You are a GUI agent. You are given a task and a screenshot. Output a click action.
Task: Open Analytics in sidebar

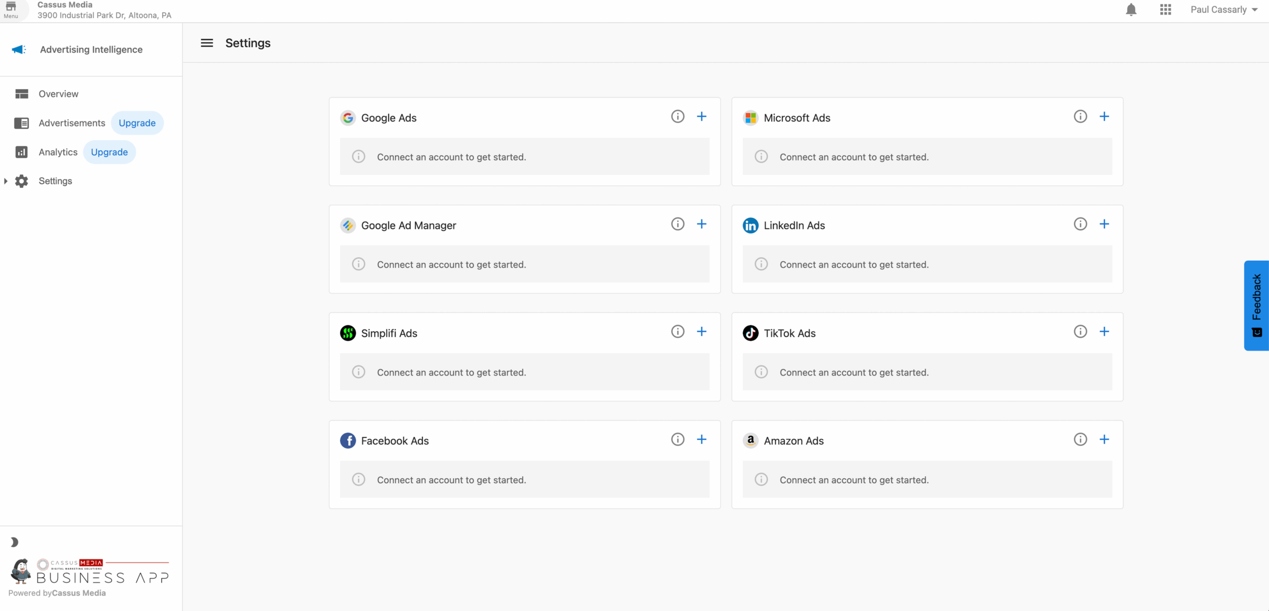[x=58, y=152]
